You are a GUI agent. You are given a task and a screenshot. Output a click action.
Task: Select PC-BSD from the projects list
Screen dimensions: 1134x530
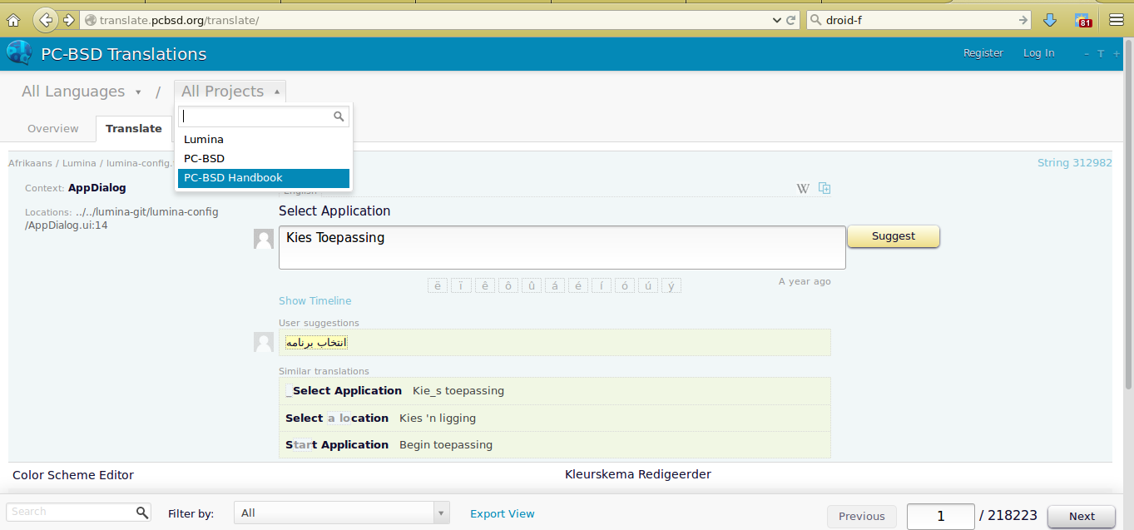pos(264,158)
